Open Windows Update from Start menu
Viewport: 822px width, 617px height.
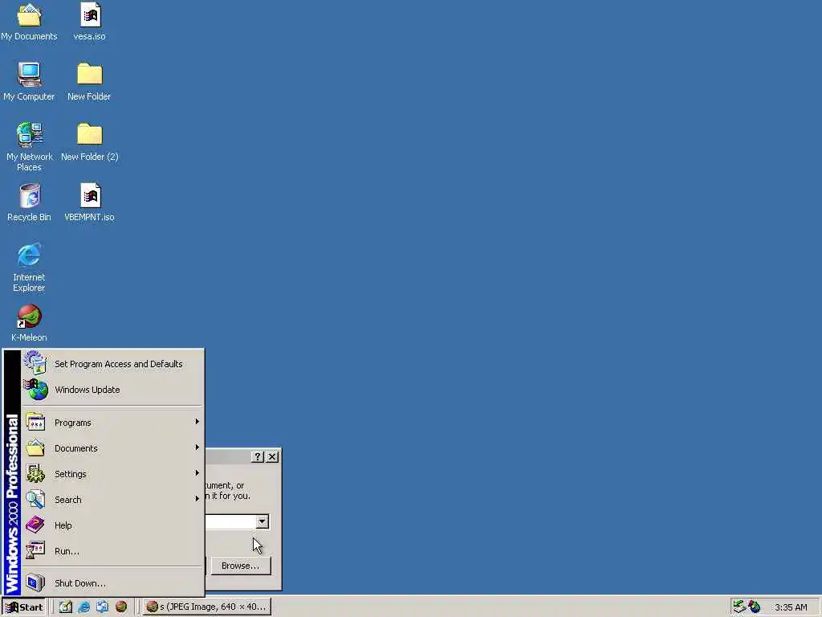point(112,390)
